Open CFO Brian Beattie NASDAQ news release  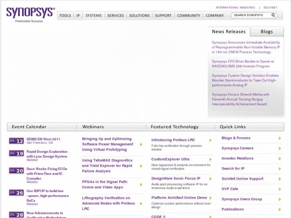[243, 64]
